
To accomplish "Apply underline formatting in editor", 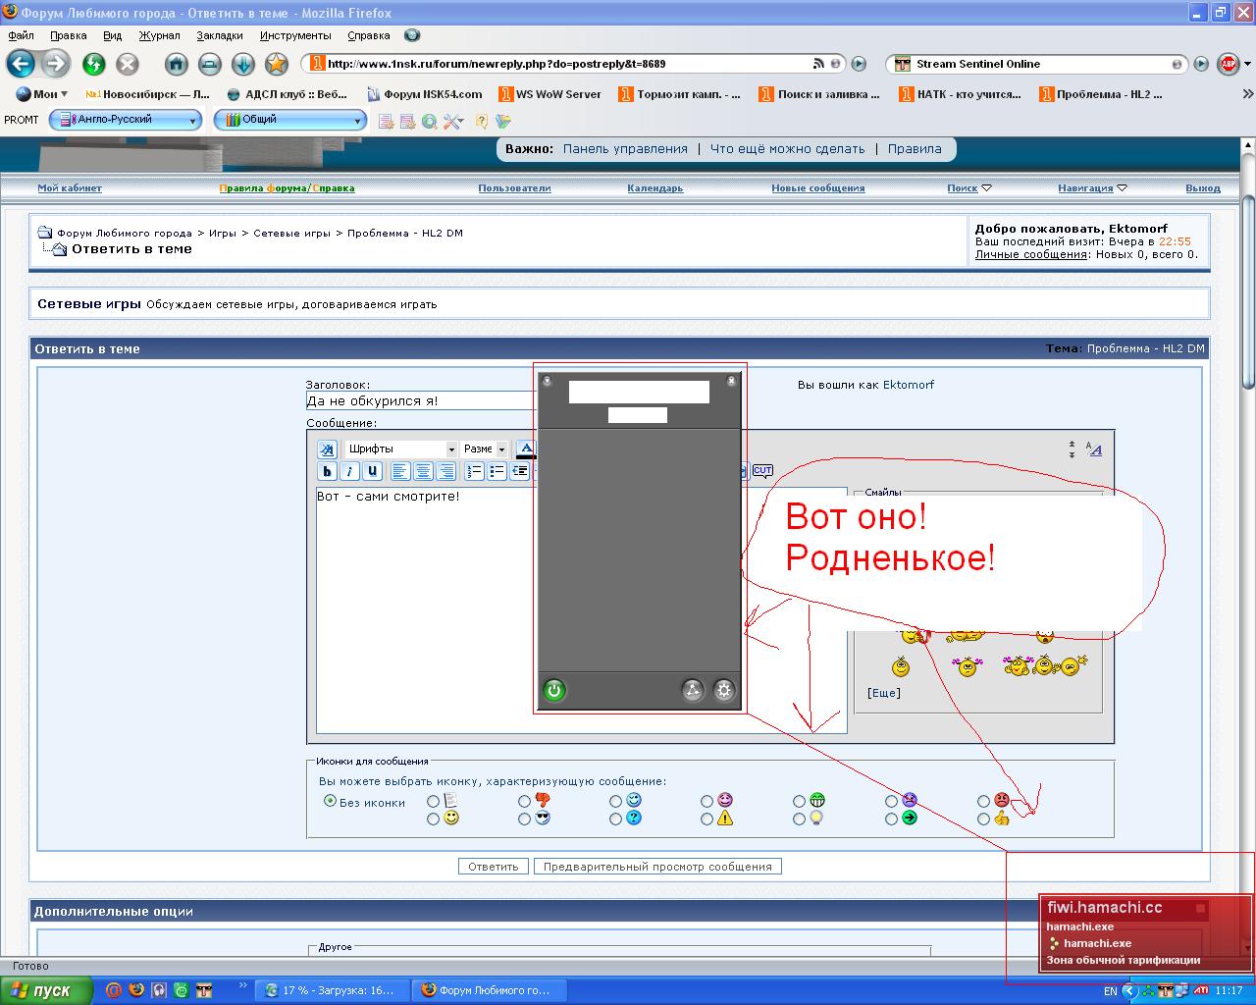I will [372, 471].
